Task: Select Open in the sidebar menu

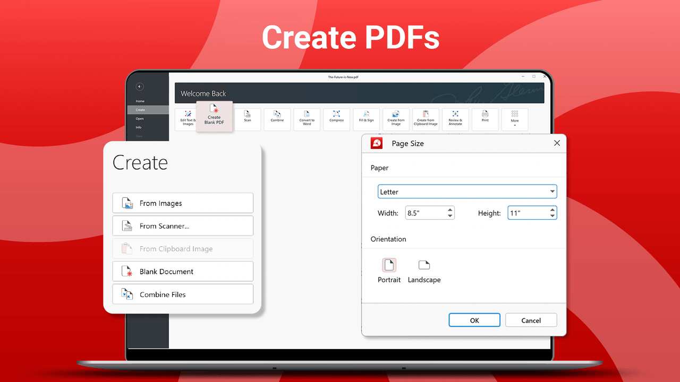Action: point(139,118)
